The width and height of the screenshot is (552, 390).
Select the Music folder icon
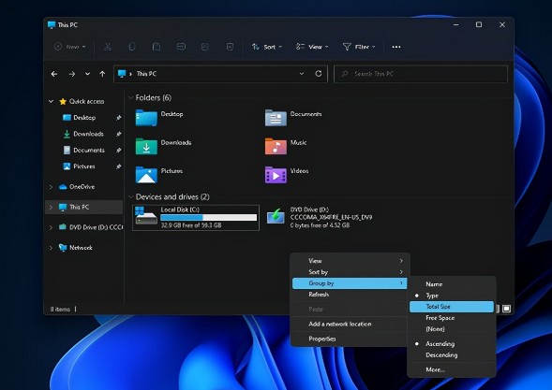[276, 146]
